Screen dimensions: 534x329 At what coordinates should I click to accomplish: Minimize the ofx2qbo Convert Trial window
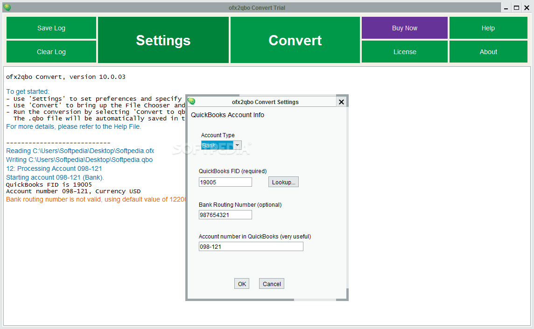click(506, 8)
